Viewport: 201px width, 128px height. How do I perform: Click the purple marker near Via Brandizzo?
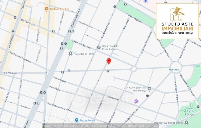136,101
